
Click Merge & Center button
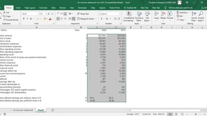coord(86,19)
